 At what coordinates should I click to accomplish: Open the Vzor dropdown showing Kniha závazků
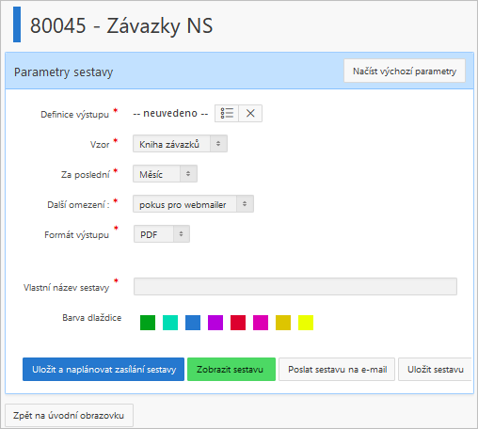click(180, 144)
